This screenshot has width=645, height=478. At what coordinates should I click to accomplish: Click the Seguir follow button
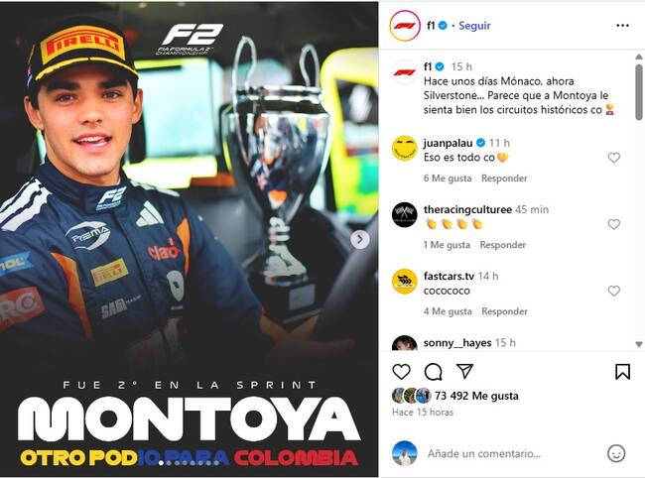(474, 26)
